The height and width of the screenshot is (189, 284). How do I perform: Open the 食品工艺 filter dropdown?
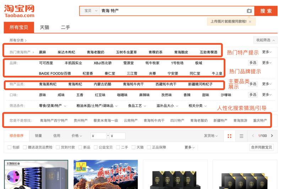[x=137, y=106]
